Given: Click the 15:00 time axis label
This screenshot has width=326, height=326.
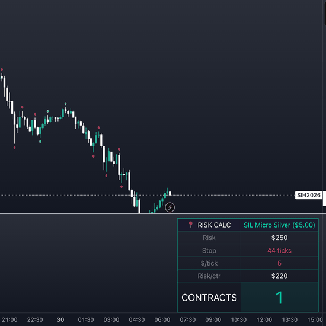Looking at the screenshot, I should pos(315,319).
